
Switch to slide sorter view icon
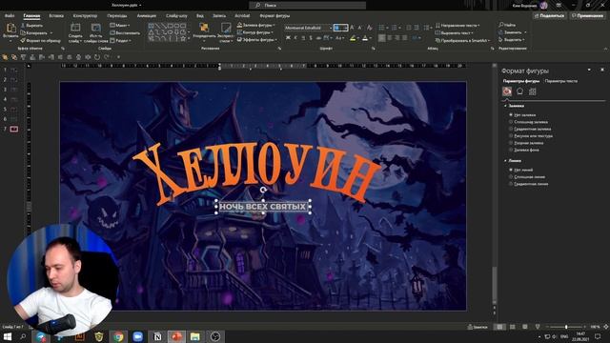tap(513, 327)
